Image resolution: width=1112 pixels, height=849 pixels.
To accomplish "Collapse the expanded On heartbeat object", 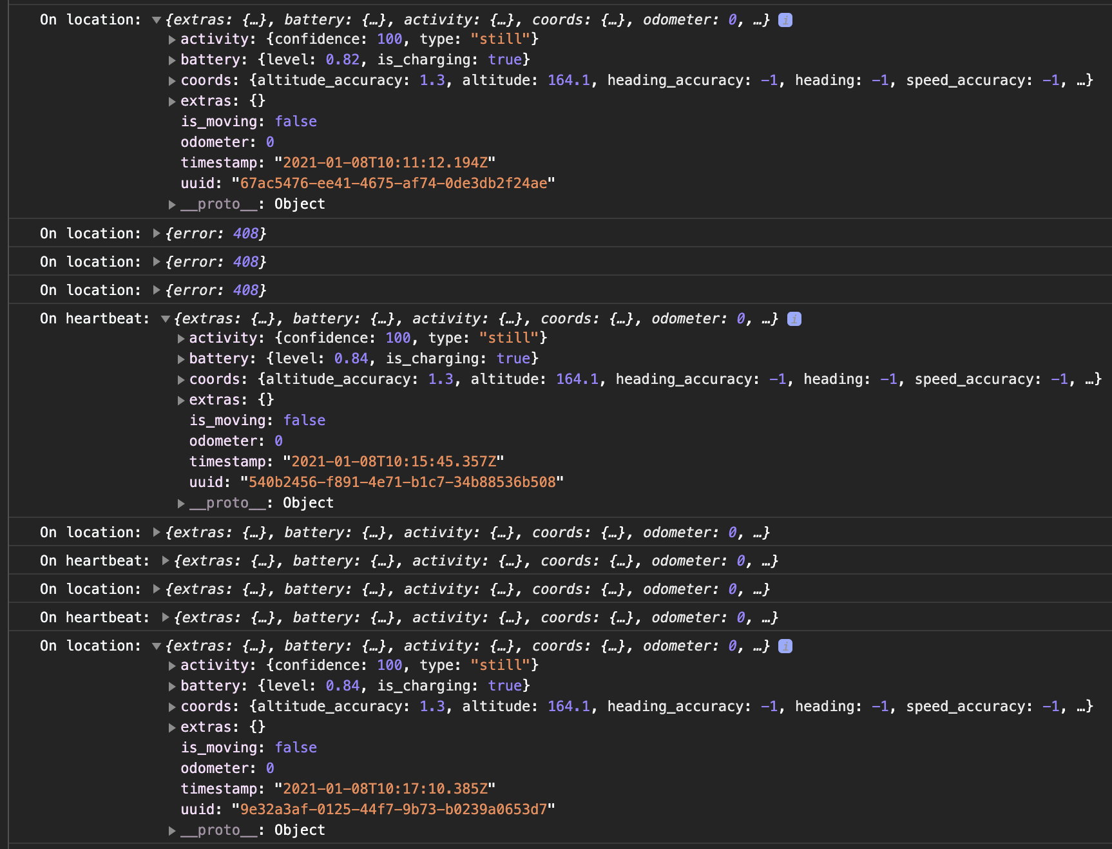I will 165,319.
